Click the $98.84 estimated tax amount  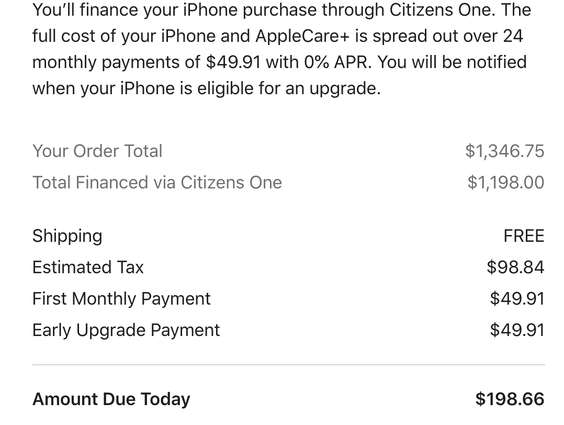[x=515, y=267]
